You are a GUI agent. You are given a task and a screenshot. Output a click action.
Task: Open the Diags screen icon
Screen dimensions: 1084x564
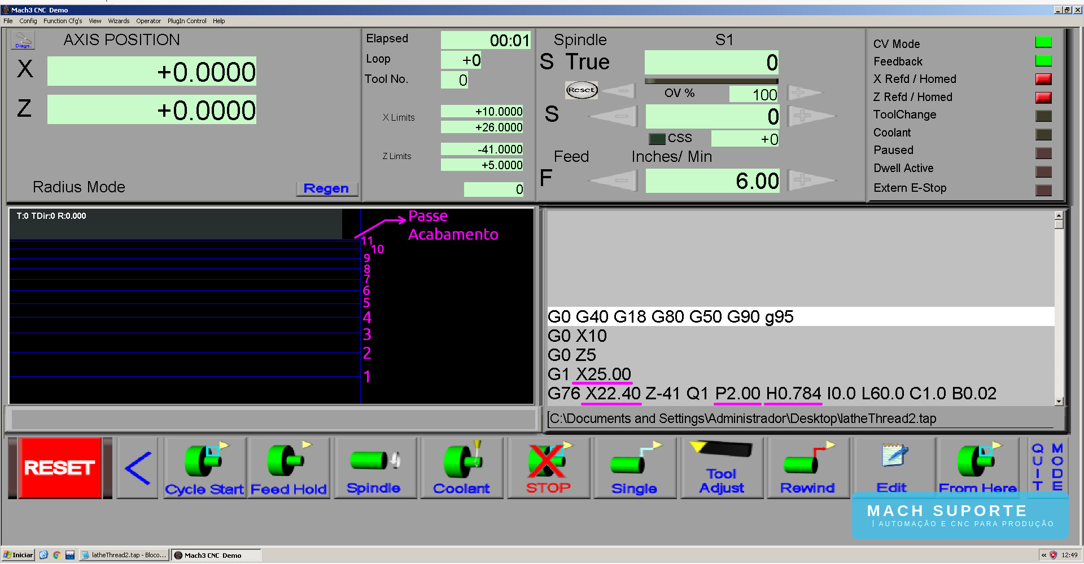pos(23,40)
